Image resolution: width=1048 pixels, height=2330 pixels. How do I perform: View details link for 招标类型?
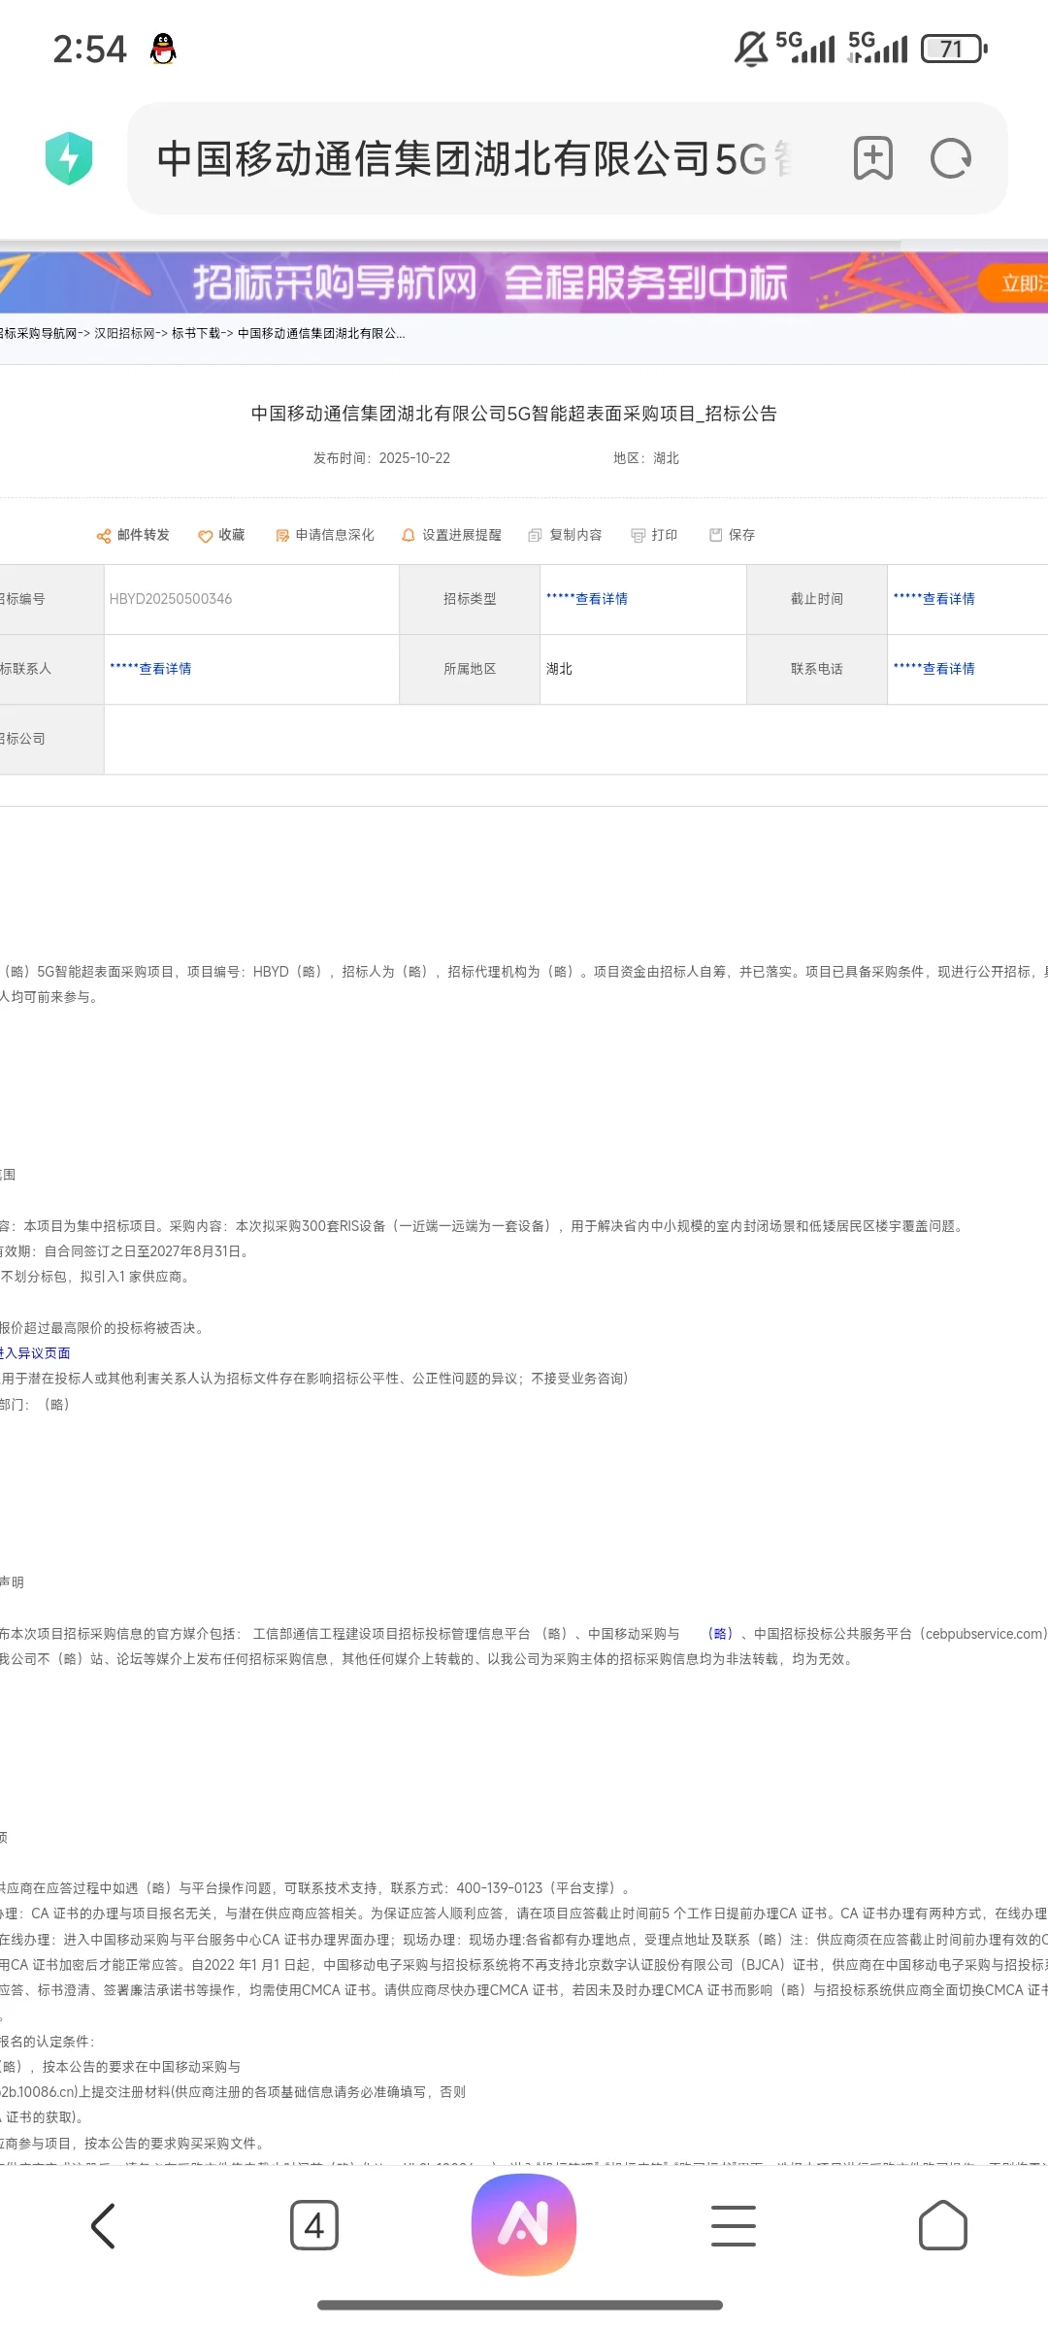click(x=587, y=599)
